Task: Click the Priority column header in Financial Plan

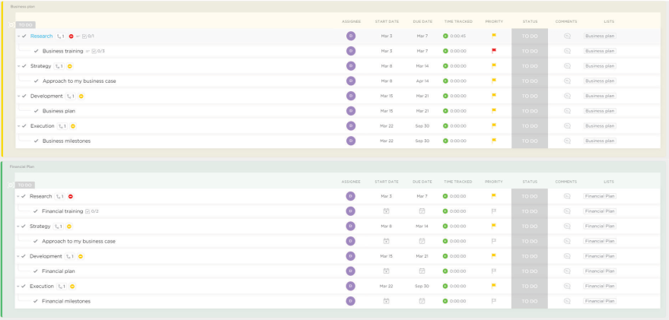Action: (x=493, y=182)
